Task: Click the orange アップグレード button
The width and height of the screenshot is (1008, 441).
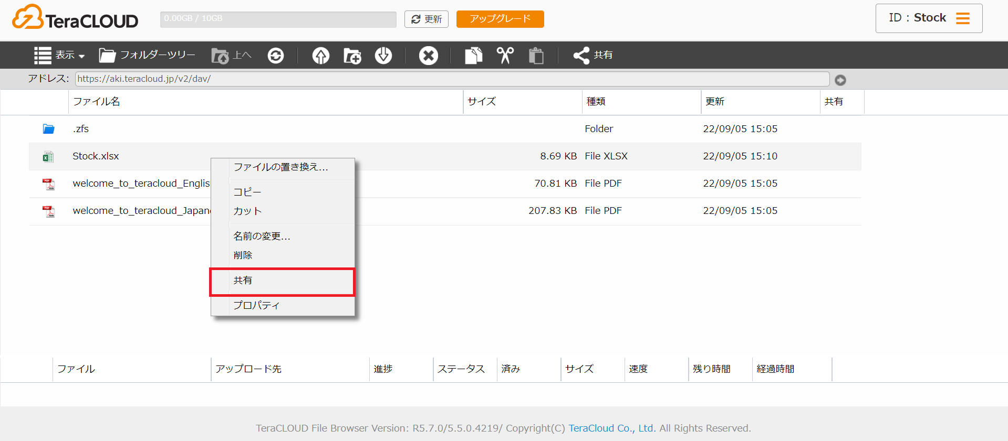Action: (x=500, y=19)
